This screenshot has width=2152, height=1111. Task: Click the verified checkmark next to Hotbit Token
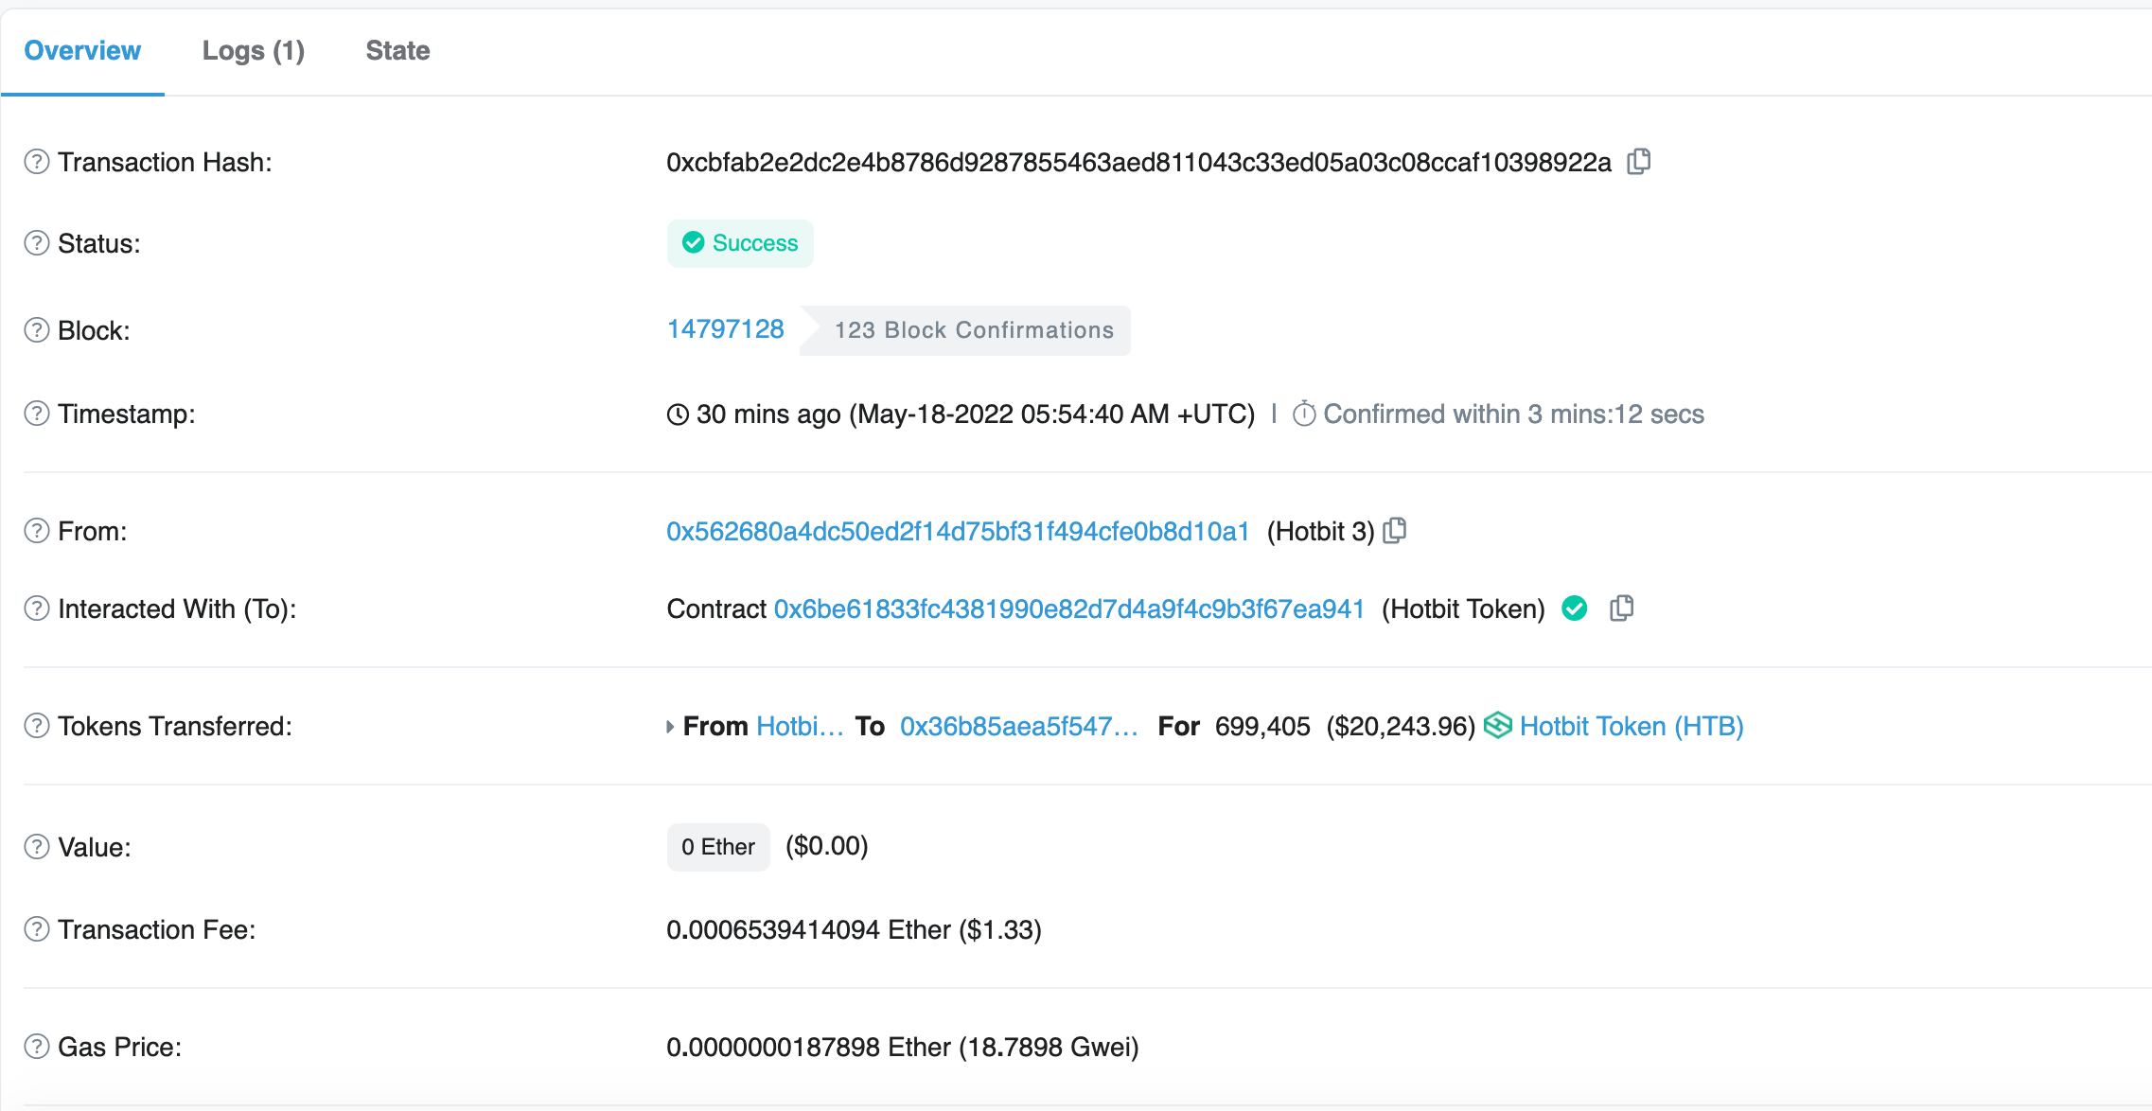(x=1575, y=608)
